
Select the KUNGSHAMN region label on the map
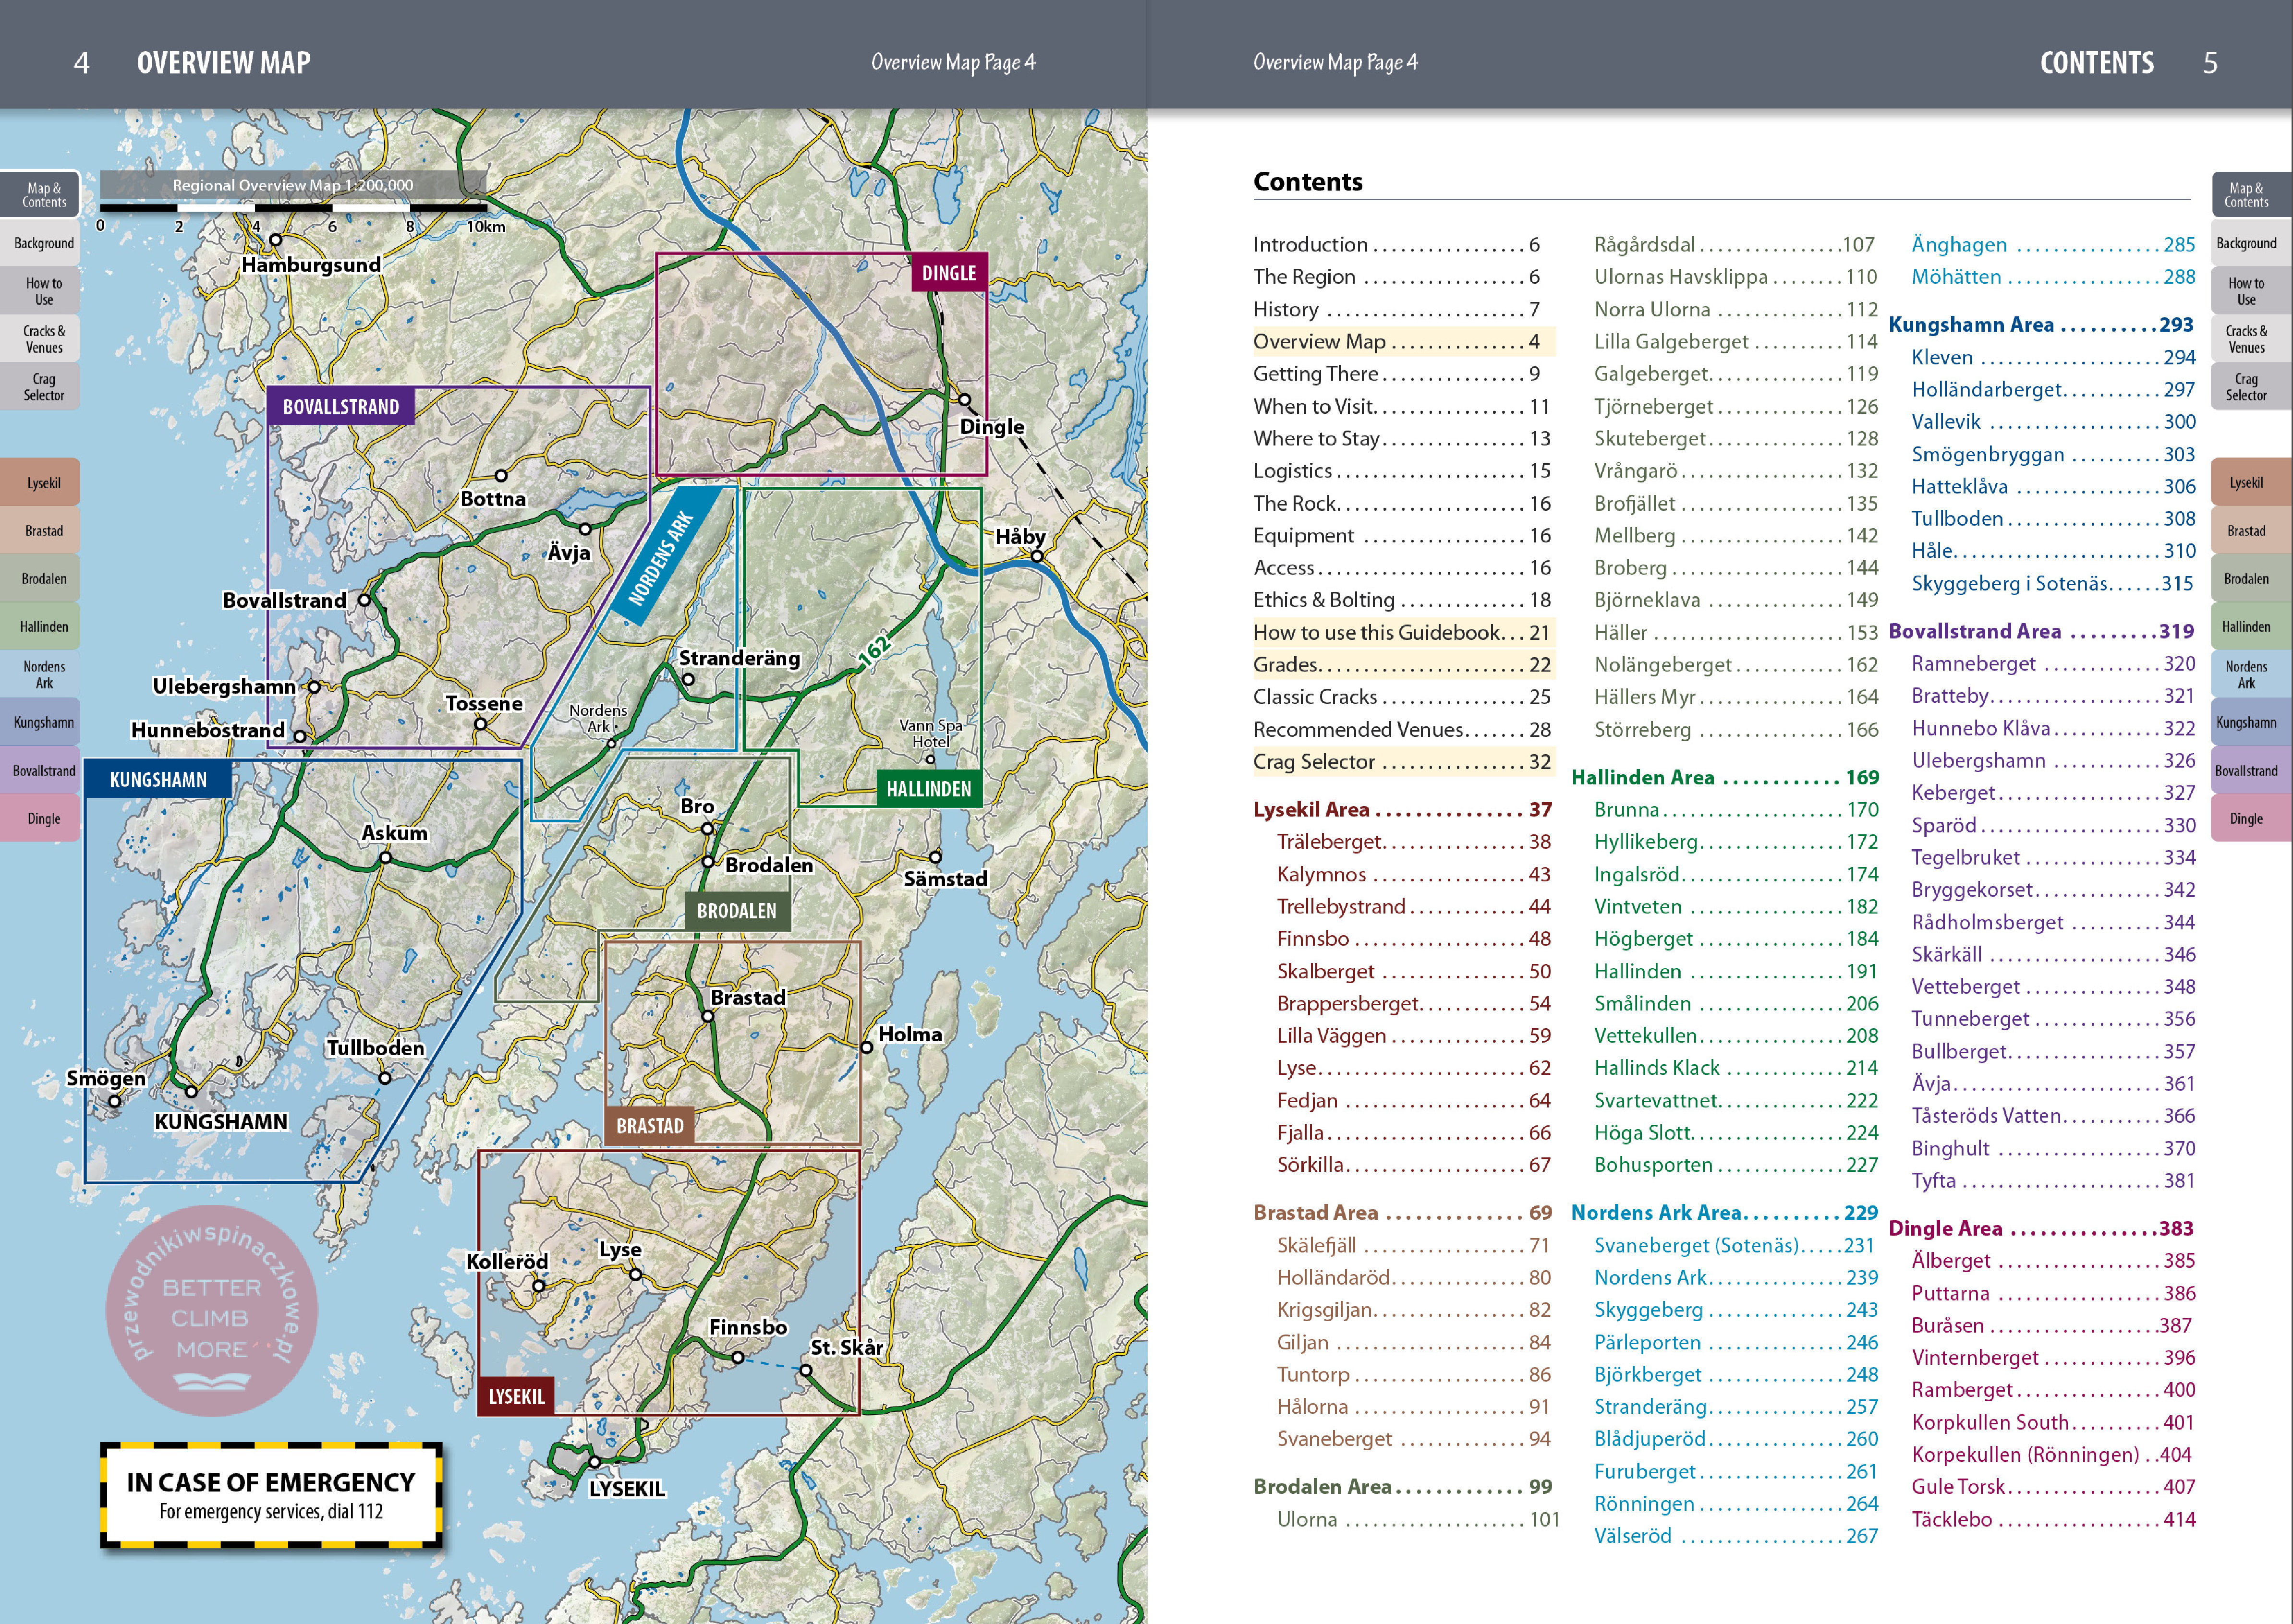pos(158,780)
